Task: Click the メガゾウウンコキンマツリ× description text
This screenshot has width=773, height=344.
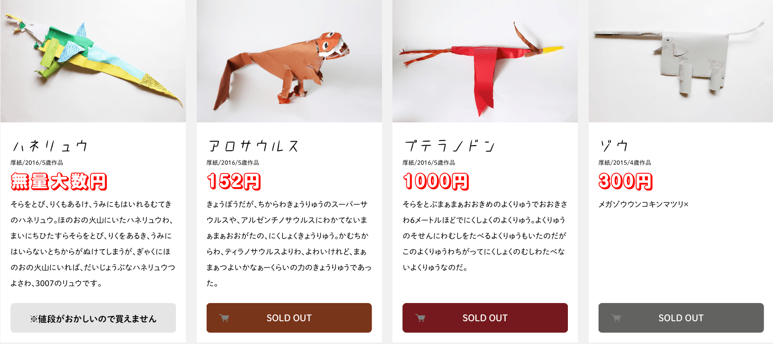Action: (x=644, y=204)
